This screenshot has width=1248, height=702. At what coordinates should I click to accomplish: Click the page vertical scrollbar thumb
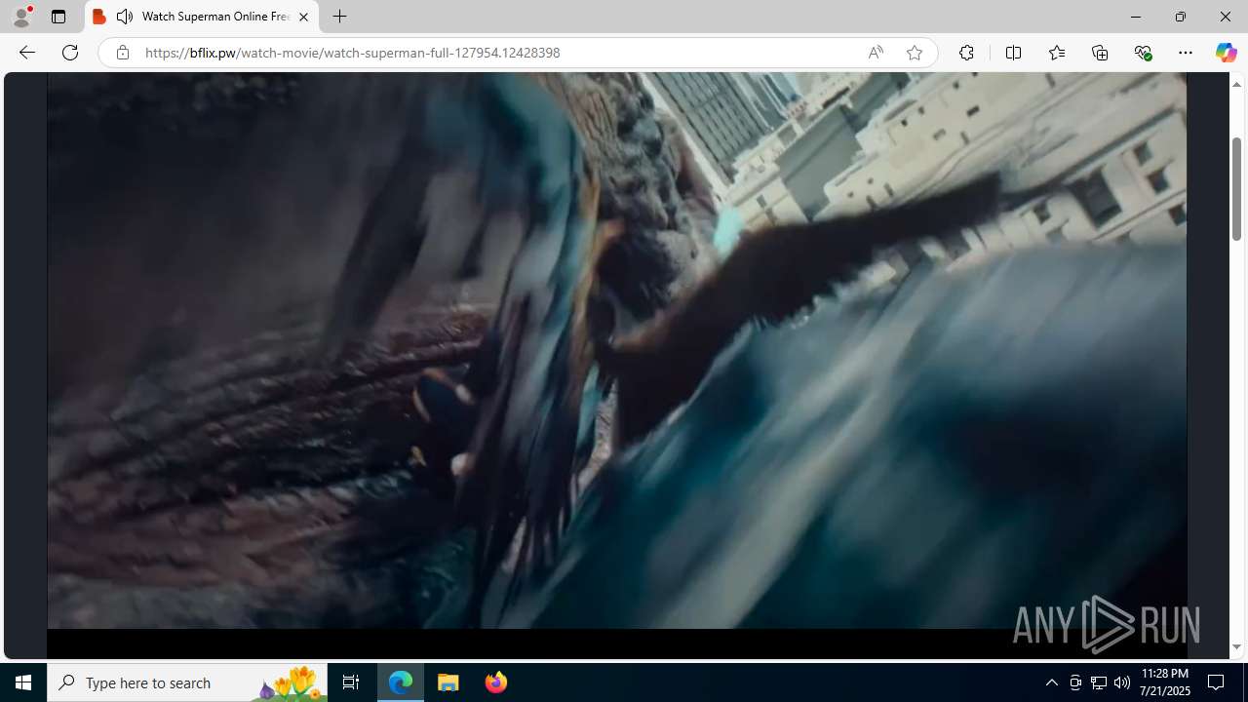coord(1236,188)
